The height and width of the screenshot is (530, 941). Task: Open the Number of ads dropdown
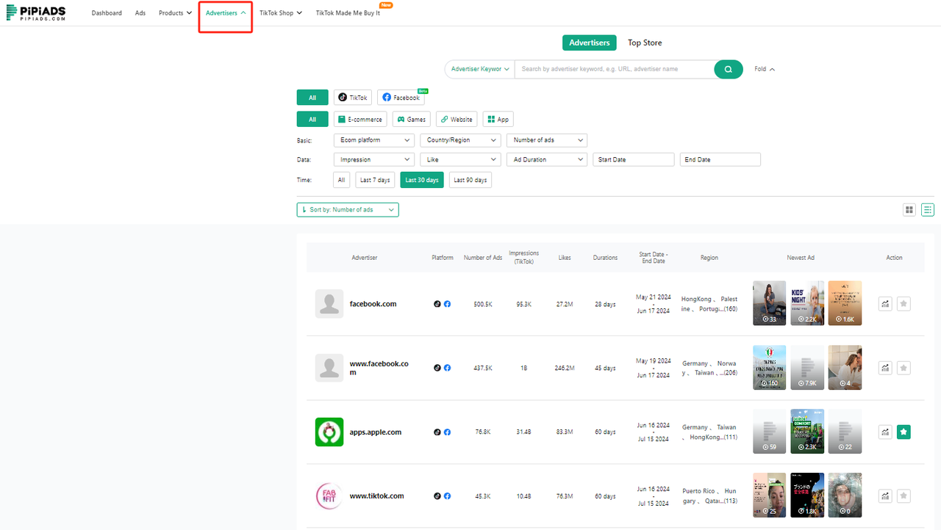pos(547,140)
